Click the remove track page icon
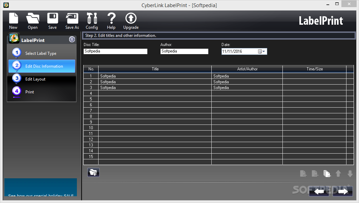 pyautogui.click(x=315, y=174)
